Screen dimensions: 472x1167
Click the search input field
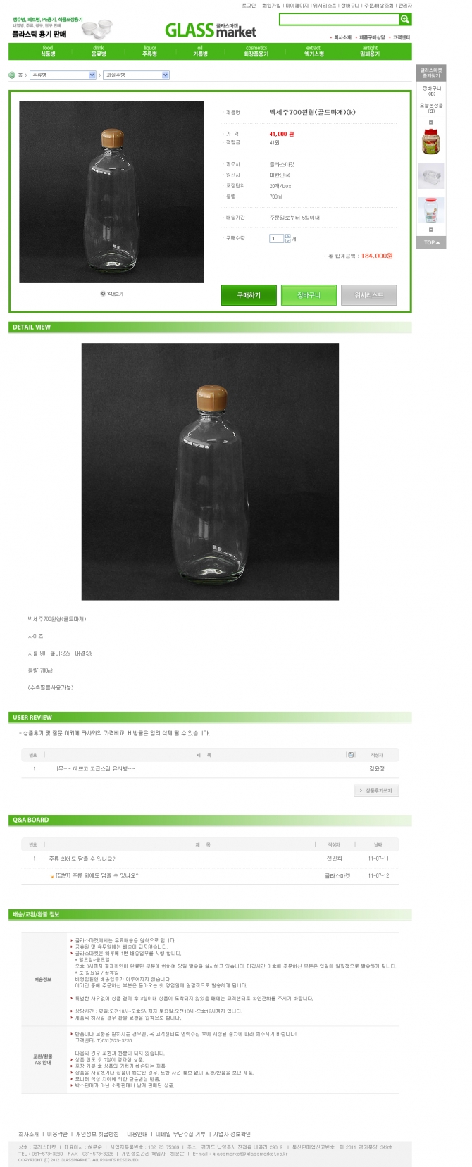[x=339, y=19]
